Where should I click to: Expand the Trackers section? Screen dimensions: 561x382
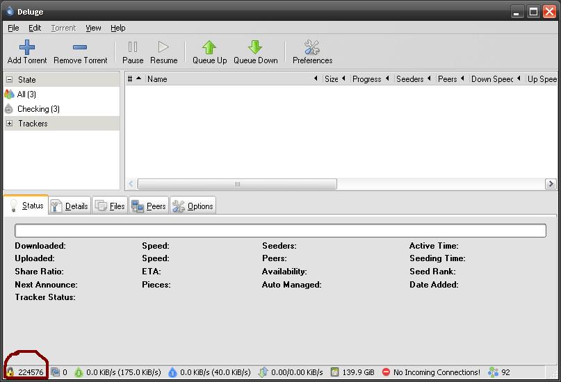coord(10,124)
